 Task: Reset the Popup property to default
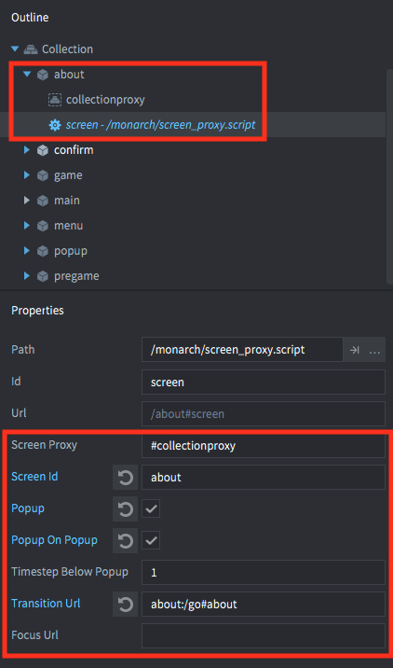(x=125, y=508)
